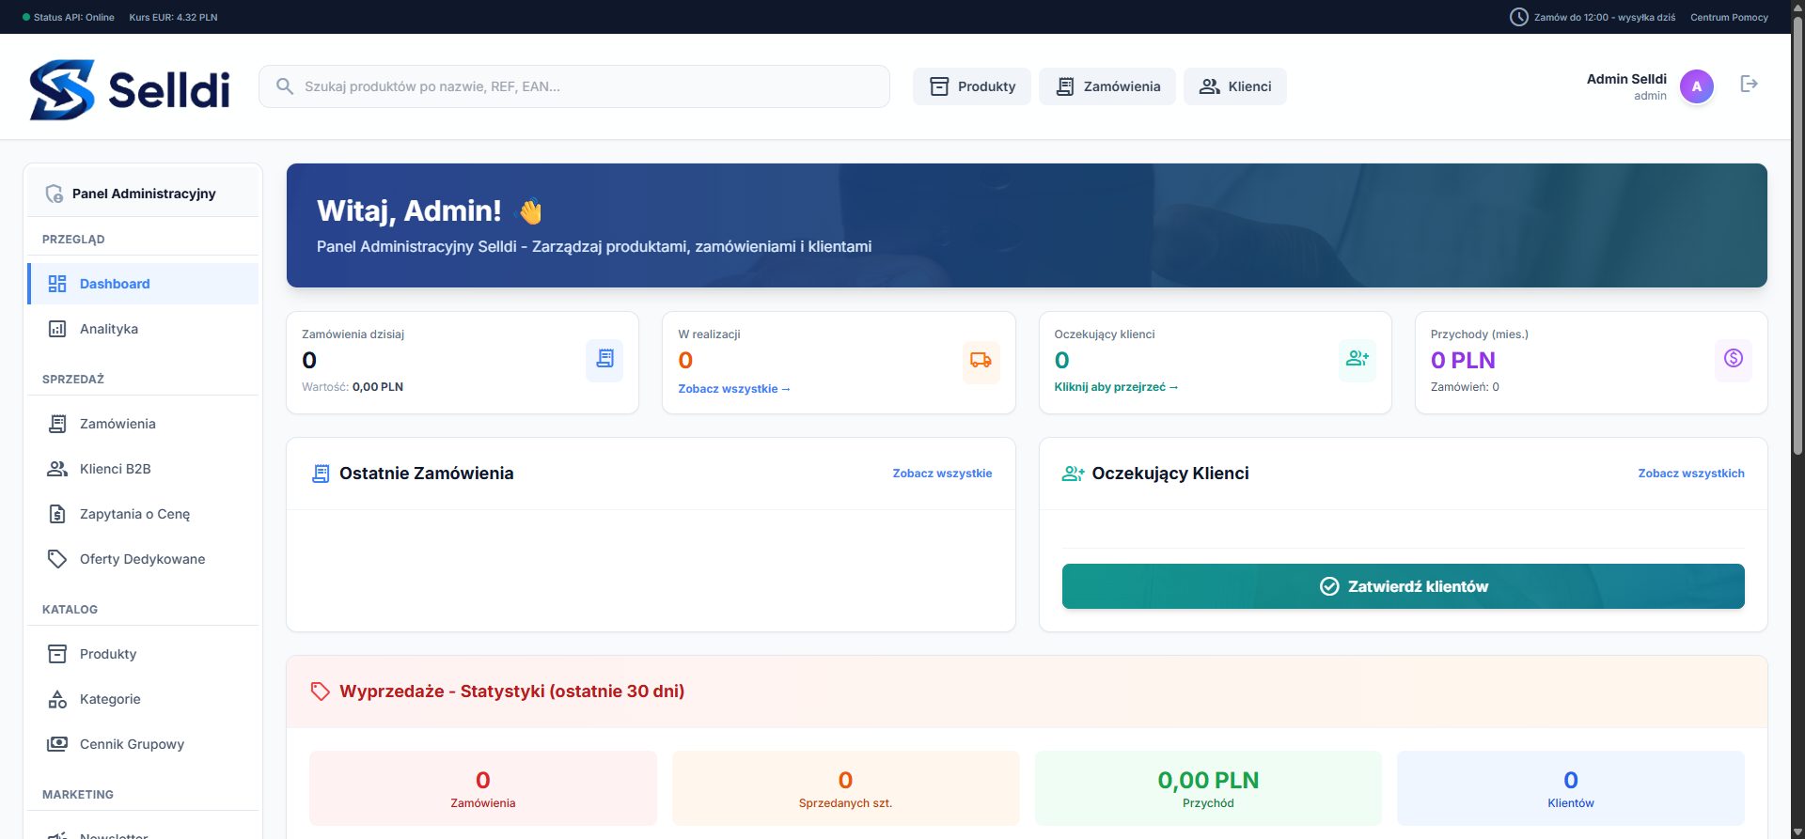Screen dimensions: 1805x839
Task: Select Zapytania o Cenę in sidebar
Action: (x=143, y=514)
